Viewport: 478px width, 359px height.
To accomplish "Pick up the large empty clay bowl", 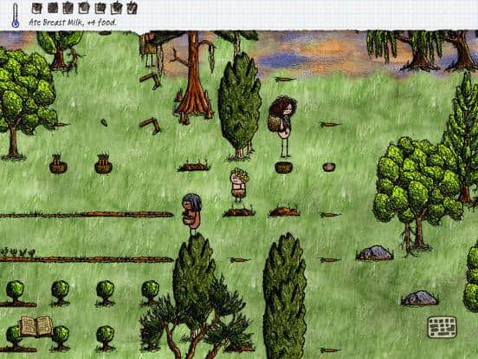I will [x=283, y=167].
